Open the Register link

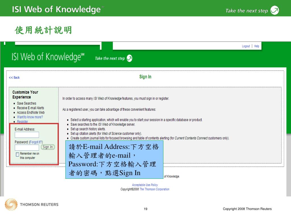click(22, 121)
